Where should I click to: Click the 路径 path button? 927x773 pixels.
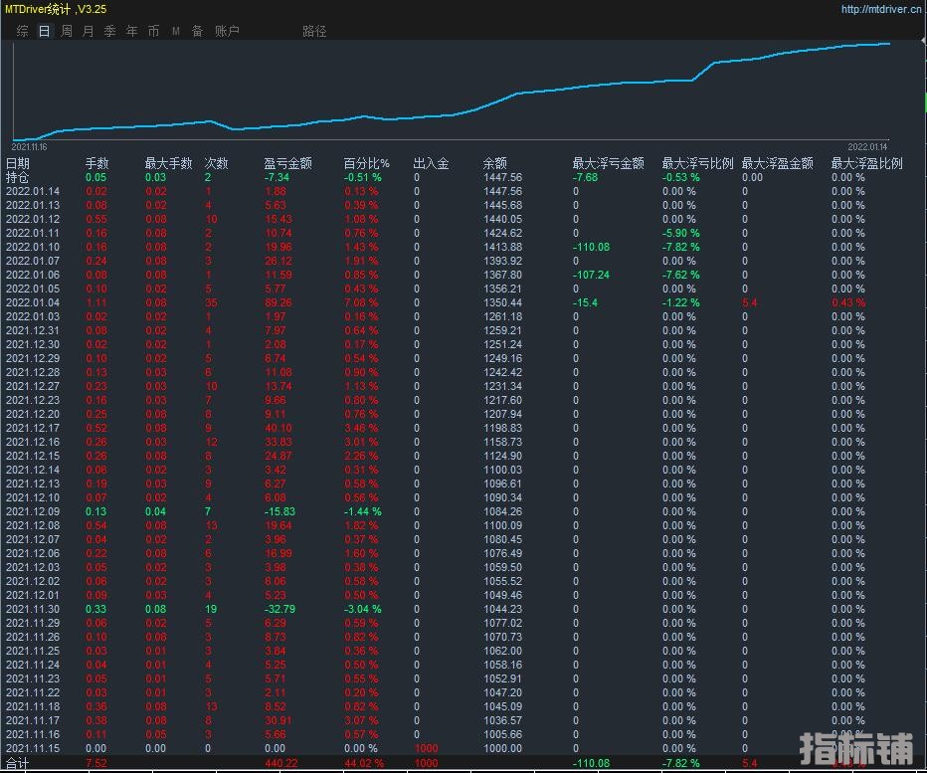314,31
